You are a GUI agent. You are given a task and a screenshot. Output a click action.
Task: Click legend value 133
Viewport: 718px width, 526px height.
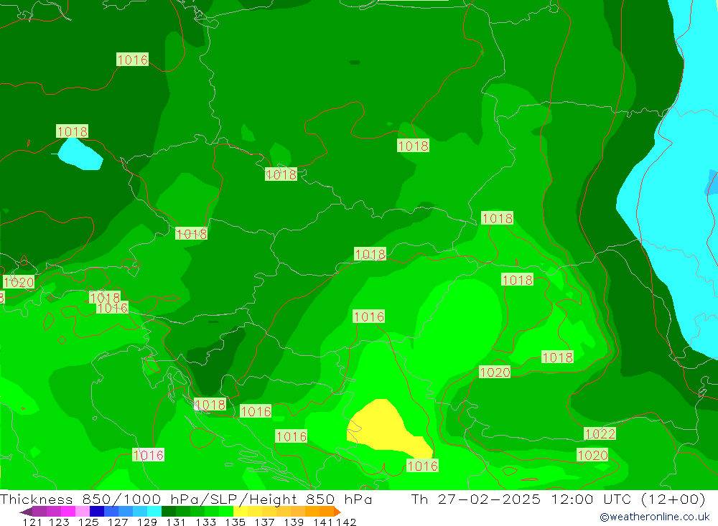click(205, 522)
